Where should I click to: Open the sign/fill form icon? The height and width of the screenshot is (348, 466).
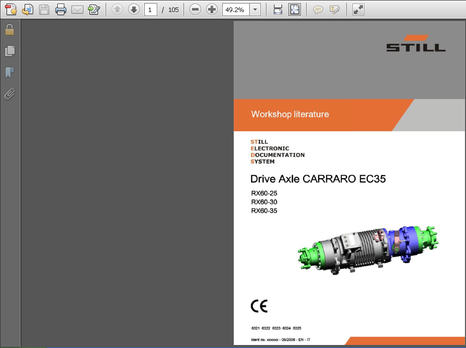coord(94,10)
